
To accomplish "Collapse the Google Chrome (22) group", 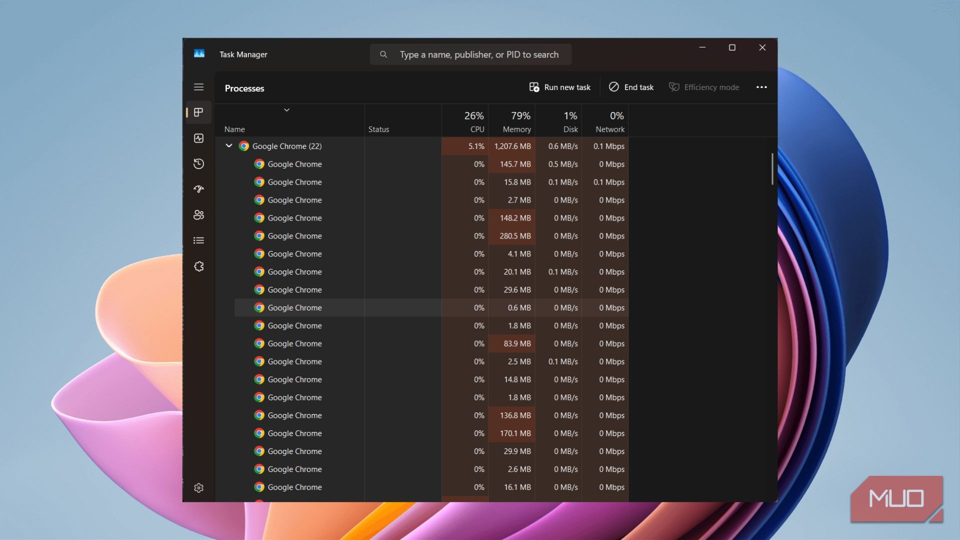I will 229,146.
